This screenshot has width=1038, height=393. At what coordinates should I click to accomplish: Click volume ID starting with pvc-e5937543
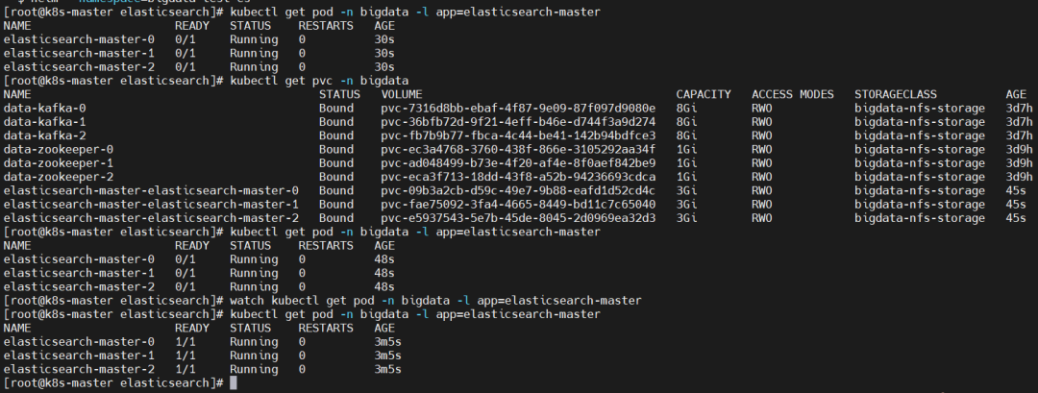[x=518, y=218]
